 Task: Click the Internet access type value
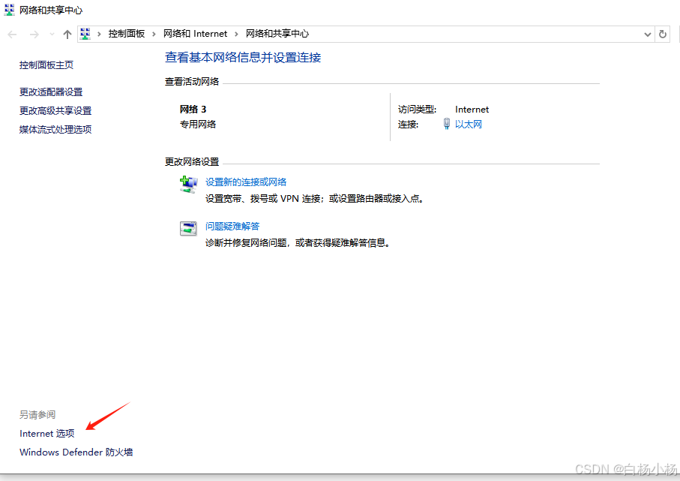pyautogui.click(x=472, y=110)
